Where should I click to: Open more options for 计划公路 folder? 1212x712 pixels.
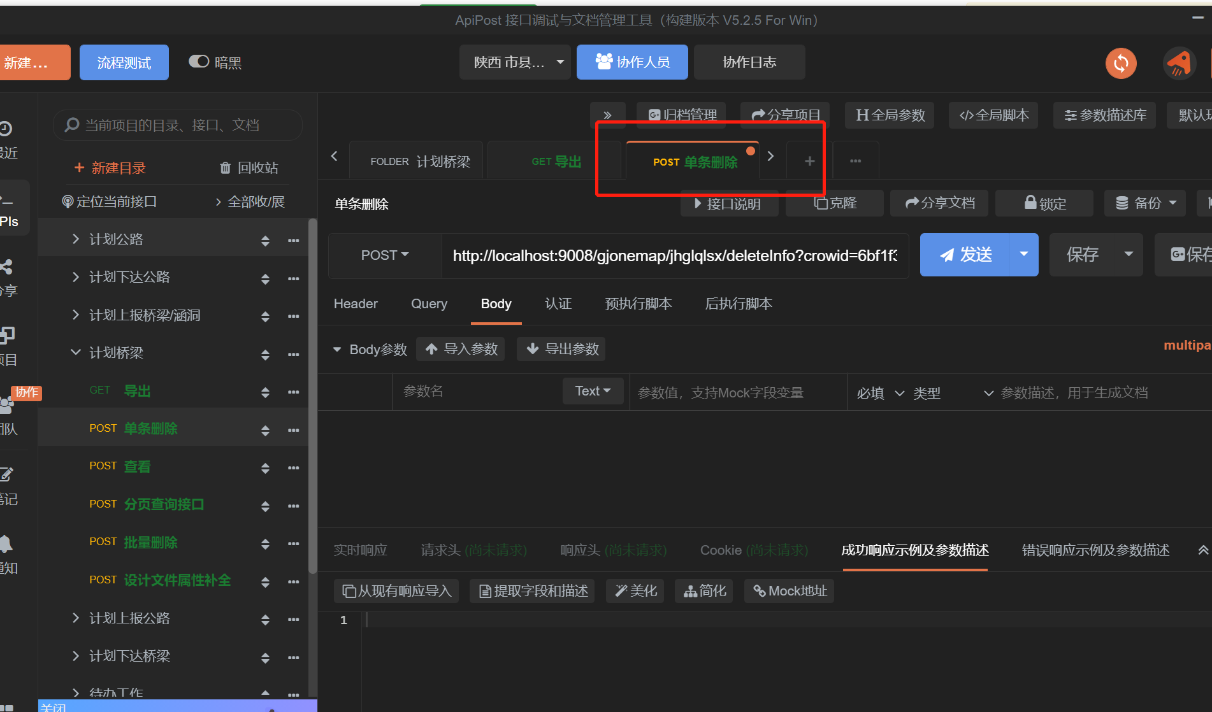coord(293,240)
